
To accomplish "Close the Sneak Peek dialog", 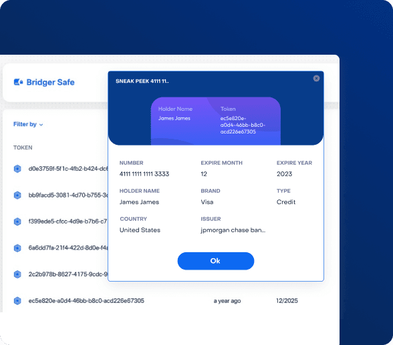I will pos(316,79).
